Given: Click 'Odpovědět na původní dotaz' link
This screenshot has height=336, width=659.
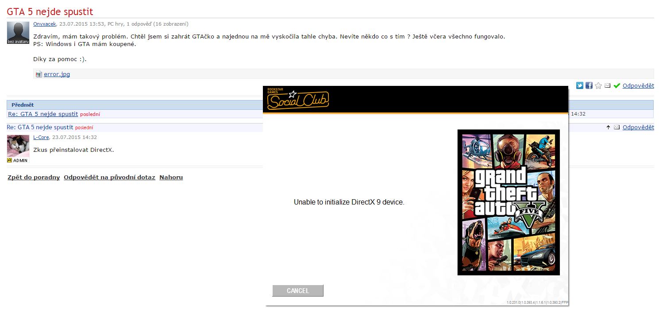Looking at the screenshot, I should (109, 177).
